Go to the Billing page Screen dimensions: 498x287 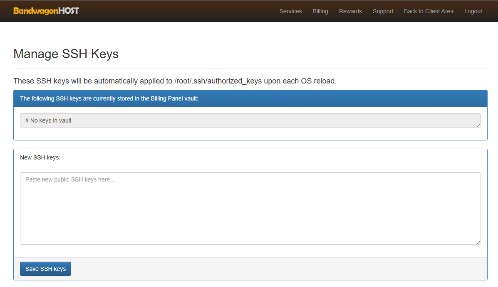pyautogui.click(x=320, y=11)
